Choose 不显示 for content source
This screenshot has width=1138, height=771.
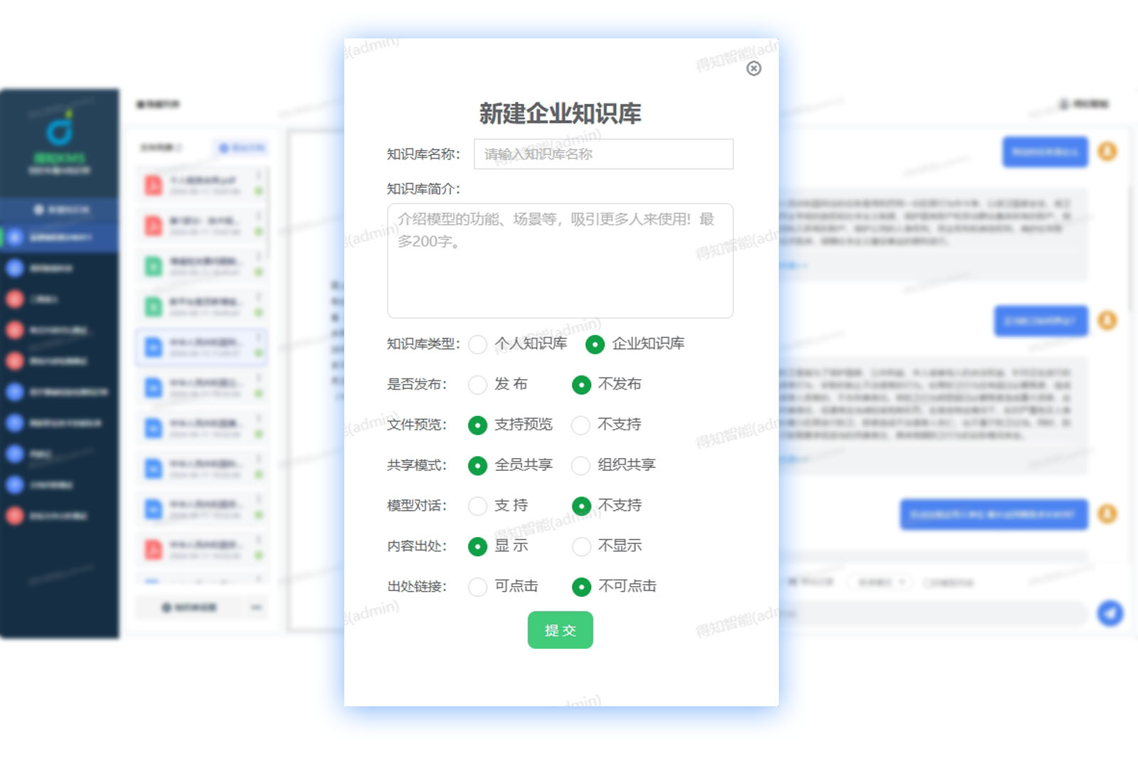581,547
